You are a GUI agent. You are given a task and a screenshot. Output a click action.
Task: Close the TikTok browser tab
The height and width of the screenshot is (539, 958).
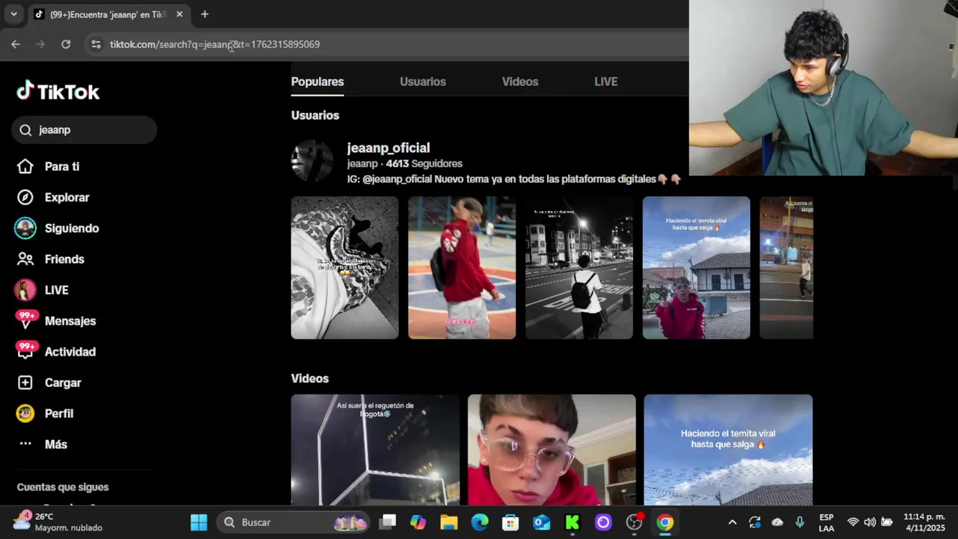pos(179,14)
